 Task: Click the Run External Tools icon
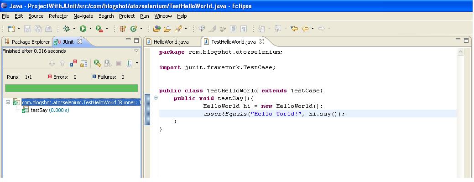pos(99,29)
